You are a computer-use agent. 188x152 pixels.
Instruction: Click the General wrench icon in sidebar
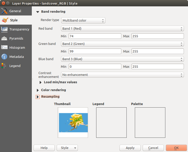point(4,11)
